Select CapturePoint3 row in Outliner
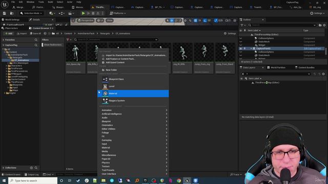This screenshot has width=328, height=184. (282, 49)
